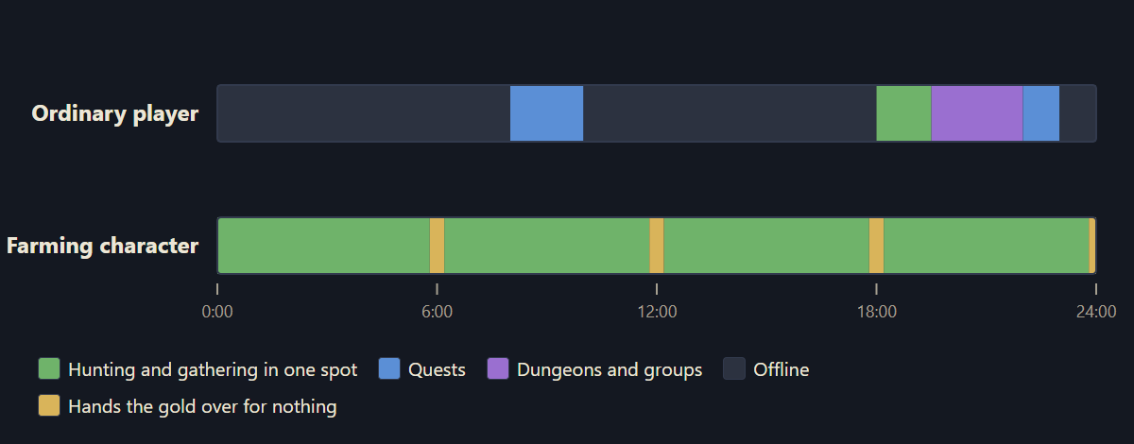The height and width of the screenshot is (444, 1134).
Task: Click Farming character's green segment between 6:00 and 12:00
Action: click(x=547, y=246)
